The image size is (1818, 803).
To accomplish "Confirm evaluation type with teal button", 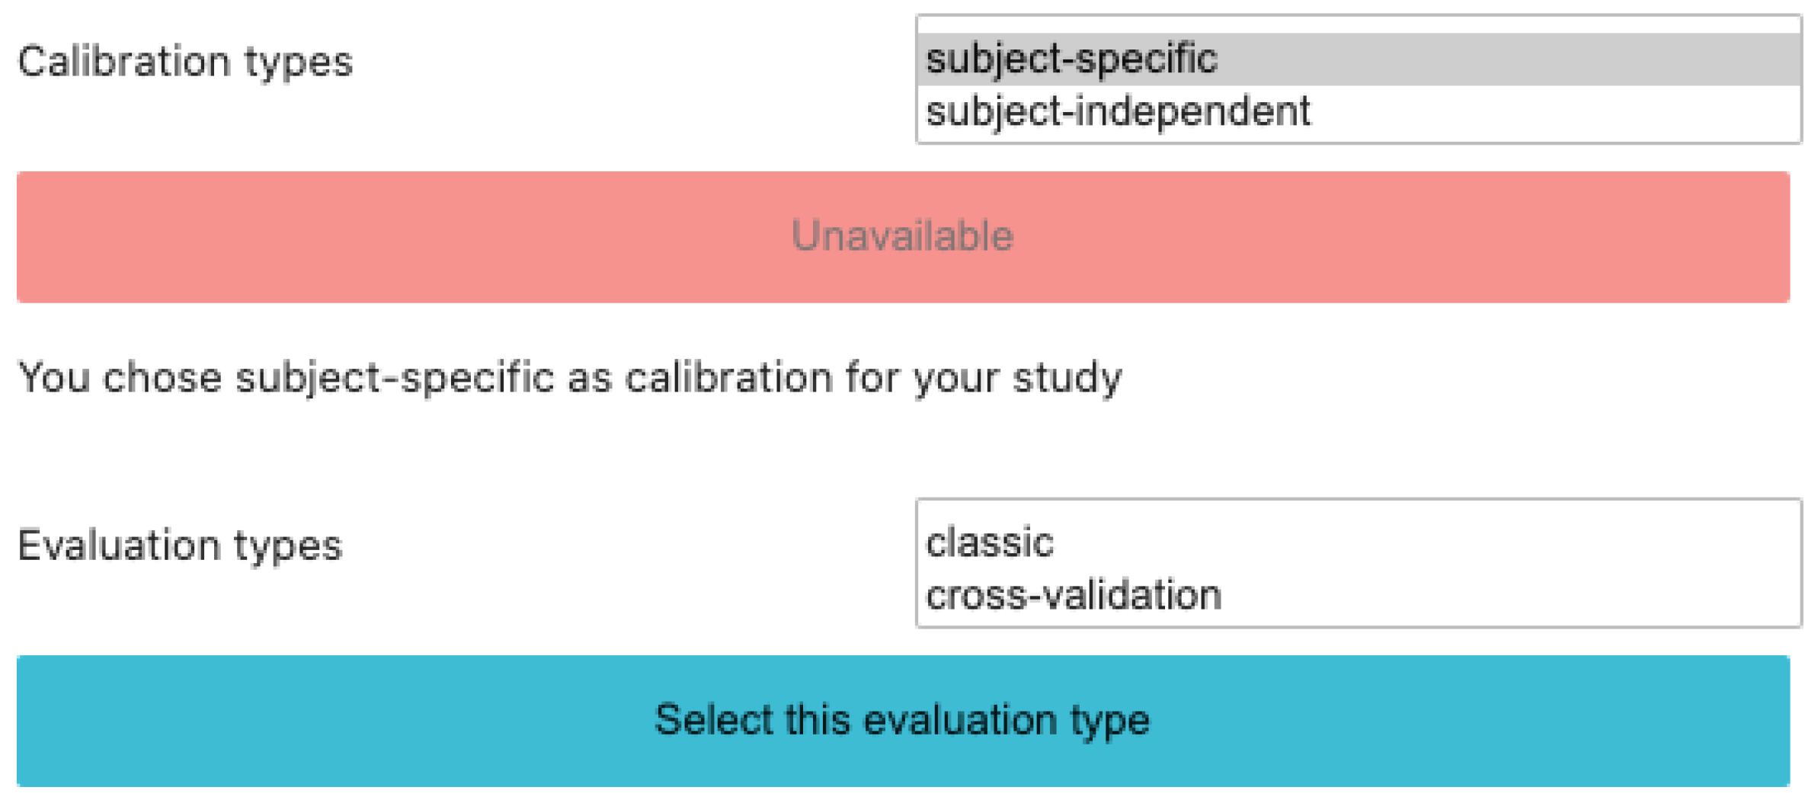I will tap(903, 721).
